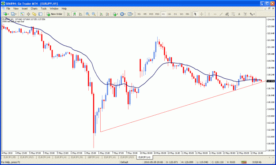Zoom in on the chart
Image resolution: width=276 pixels, height=165 pixels.
coord(87,14)
